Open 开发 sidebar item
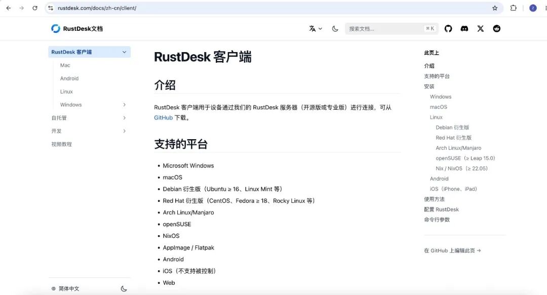547x295 pixels. pos(57,131)
